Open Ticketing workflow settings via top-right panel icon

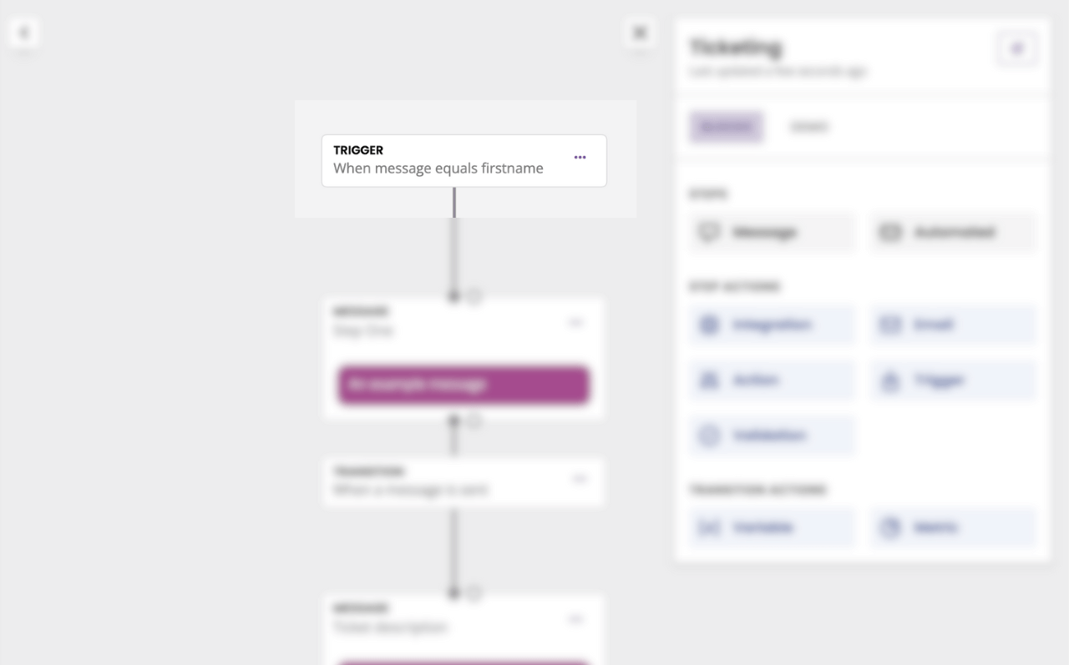pyautogui.click(x=1016, y=48)
